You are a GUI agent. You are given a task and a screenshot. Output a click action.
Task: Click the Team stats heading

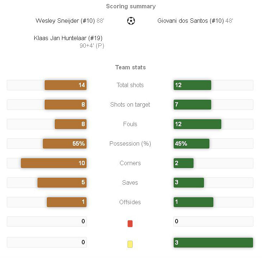130,67
